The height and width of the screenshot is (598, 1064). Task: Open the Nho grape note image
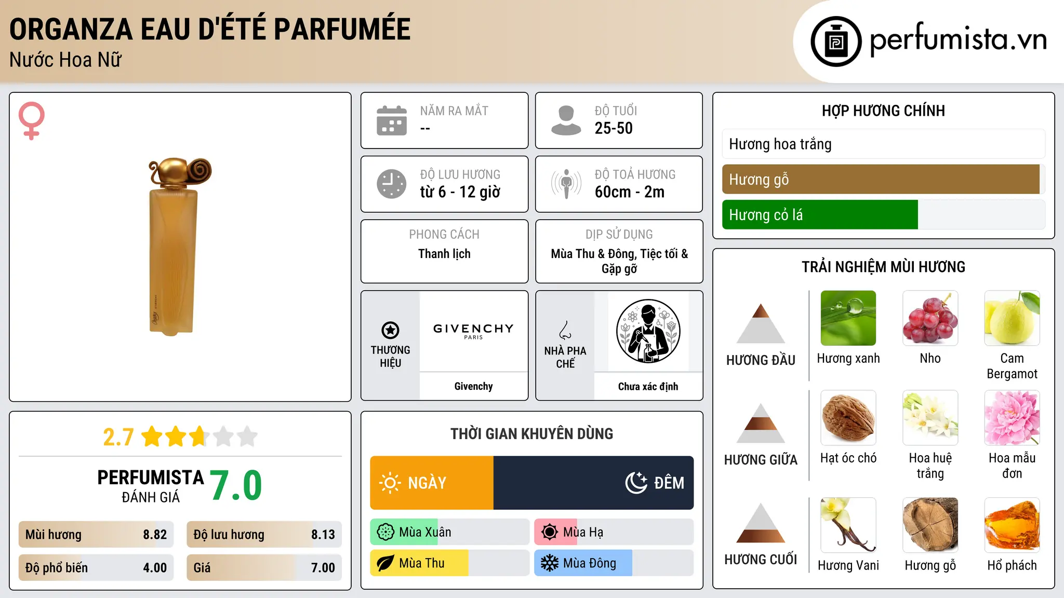click(930, 318)
